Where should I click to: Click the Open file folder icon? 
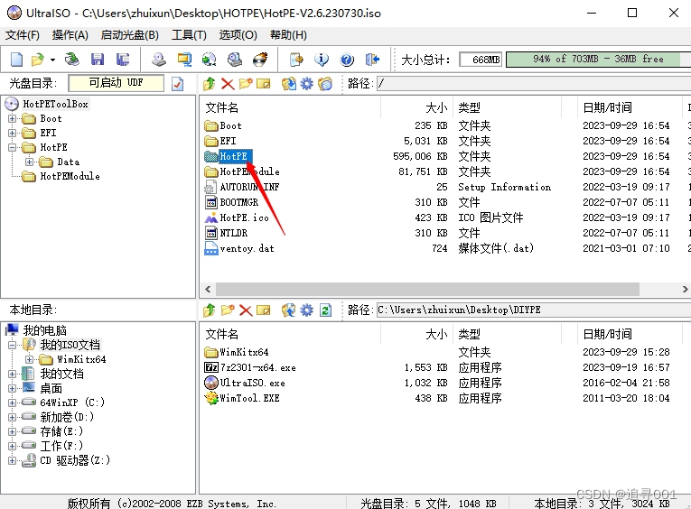click(37, 59)
